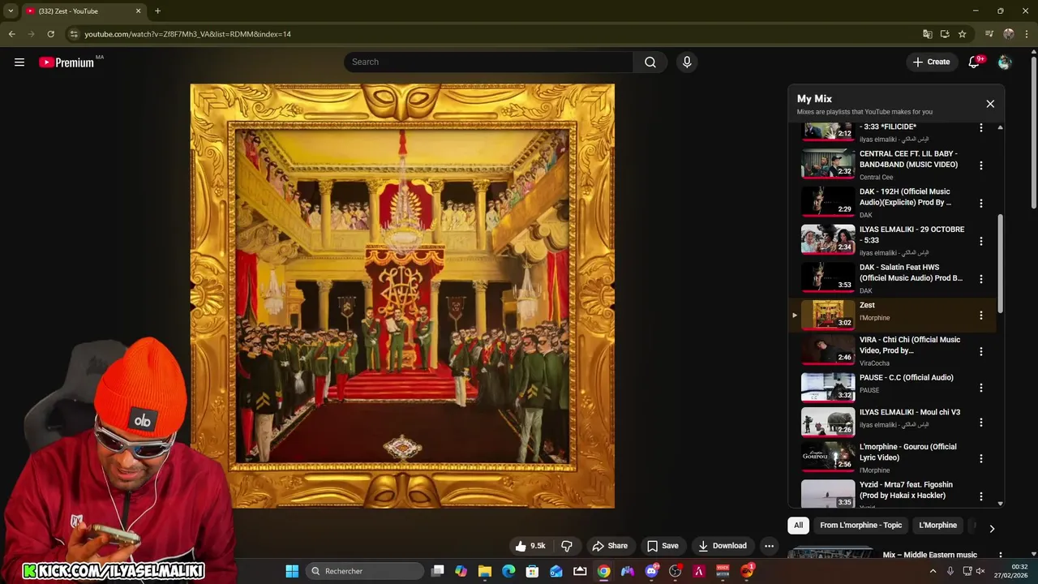Click the search magnifier button

pos(650,62)
